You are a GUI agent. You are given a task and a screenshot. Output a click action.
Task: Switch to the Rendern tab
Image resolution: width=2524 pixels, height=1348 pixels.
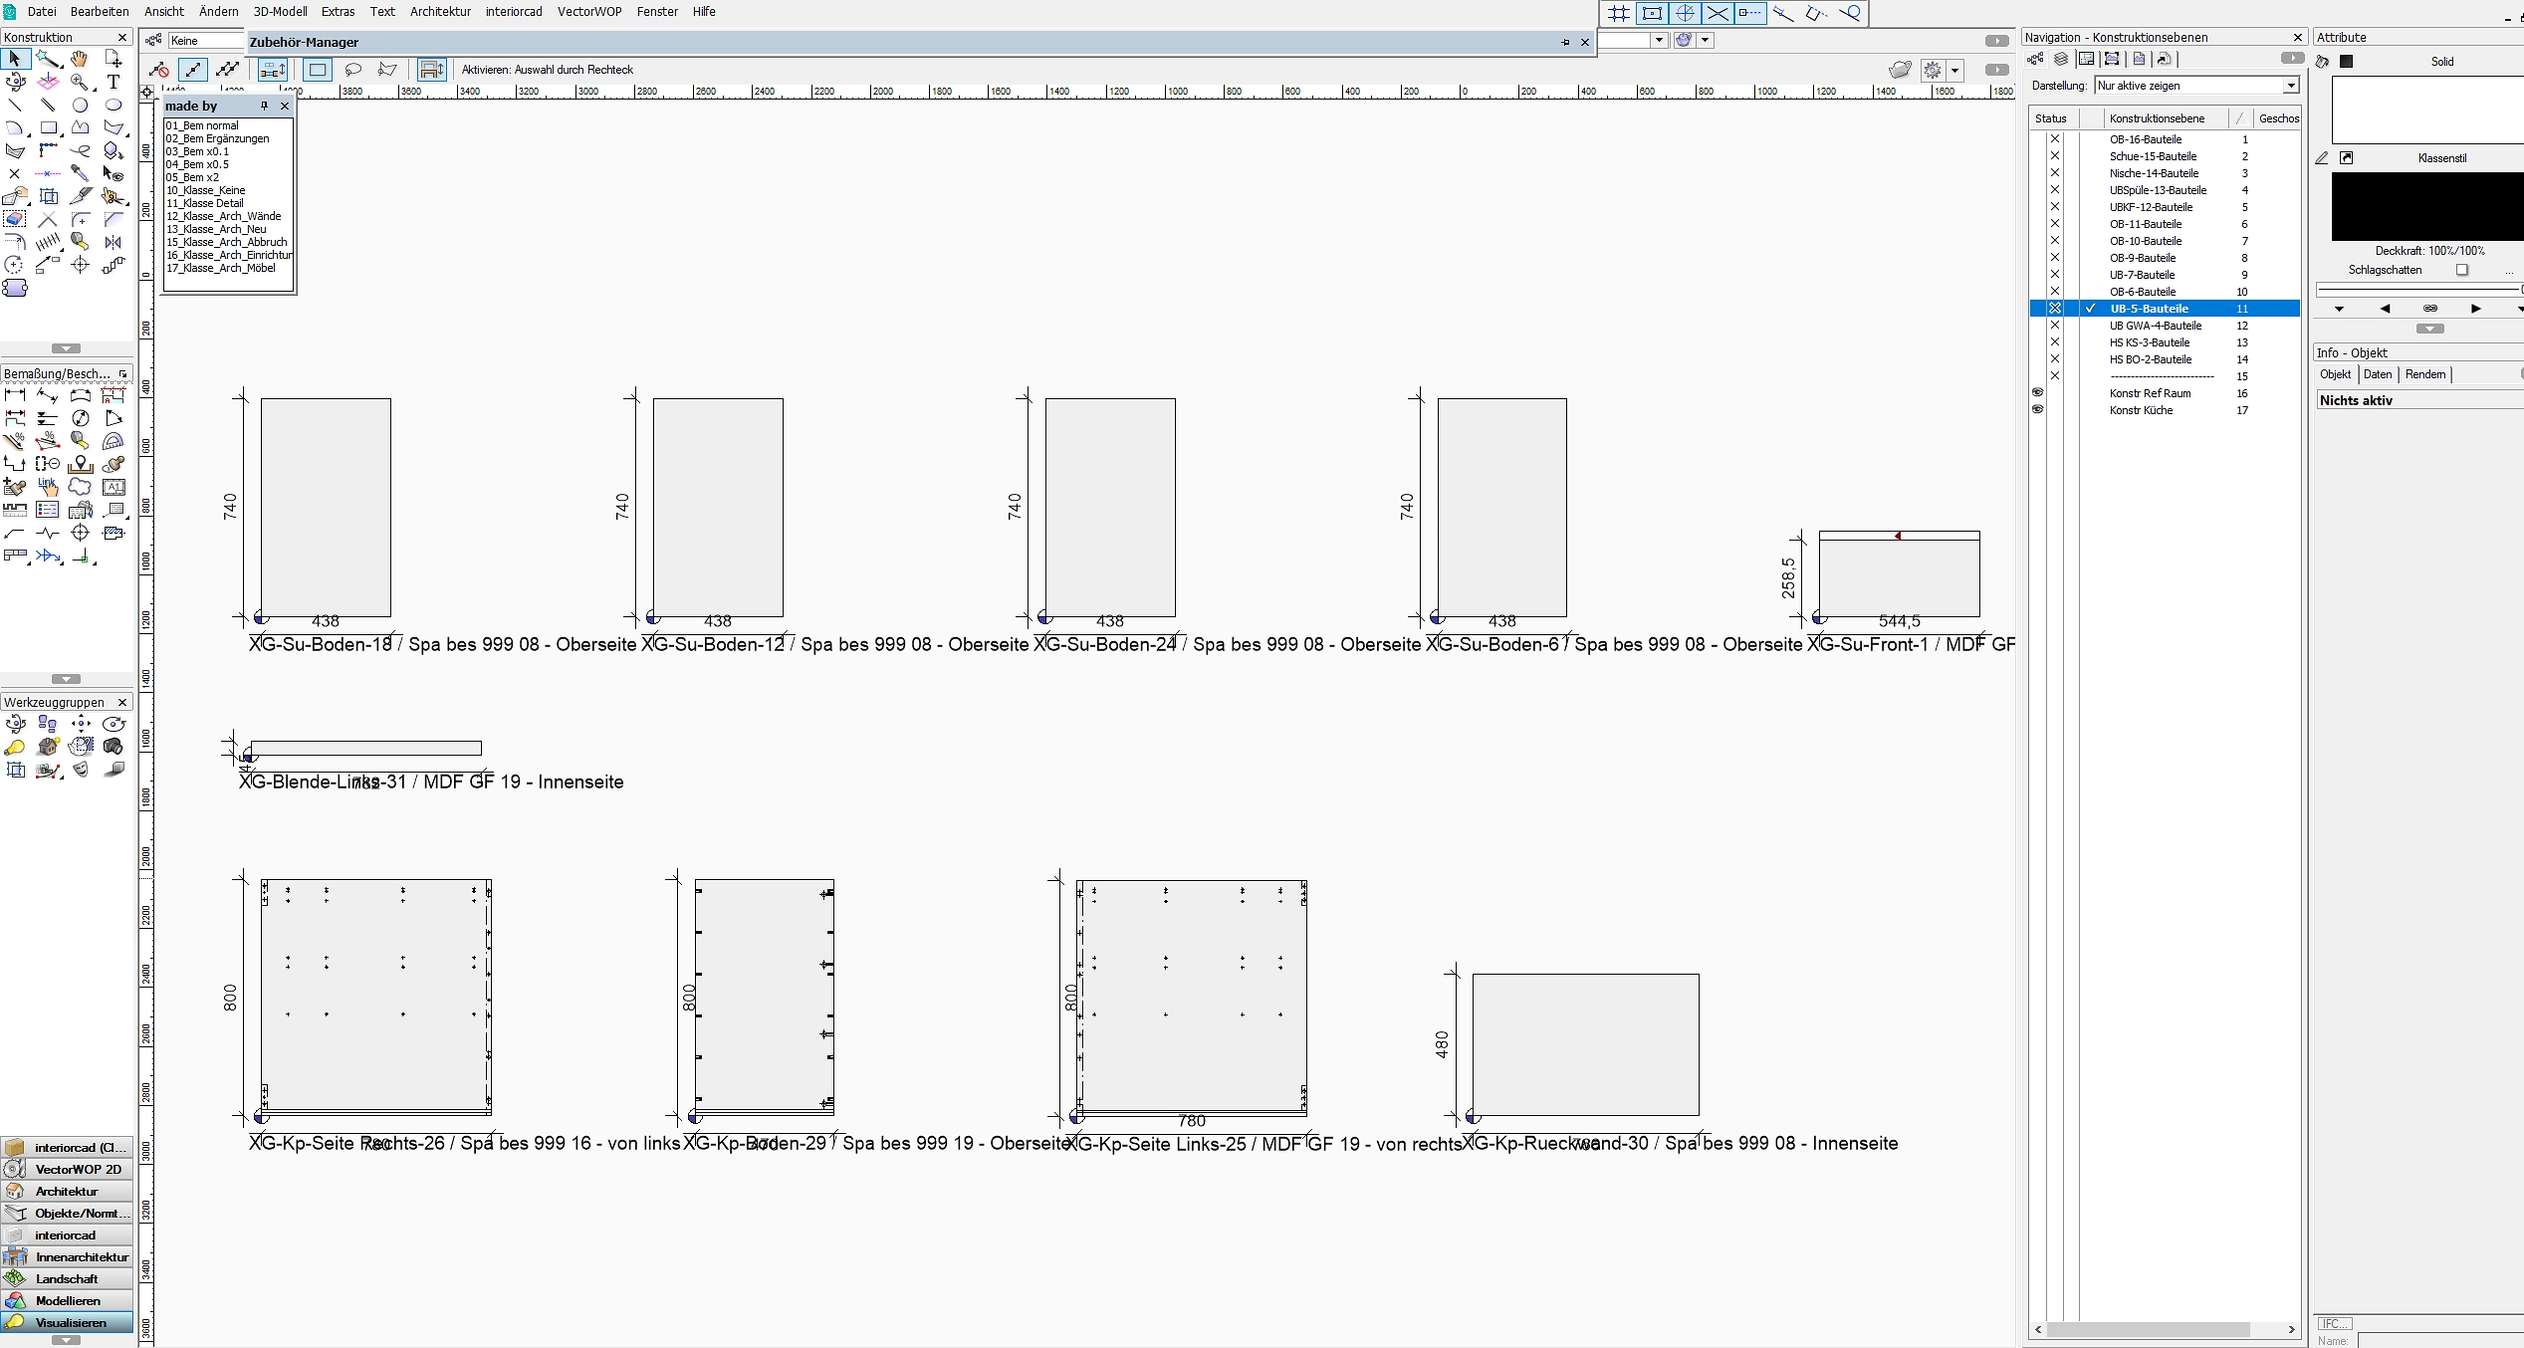pos(2424,374)
